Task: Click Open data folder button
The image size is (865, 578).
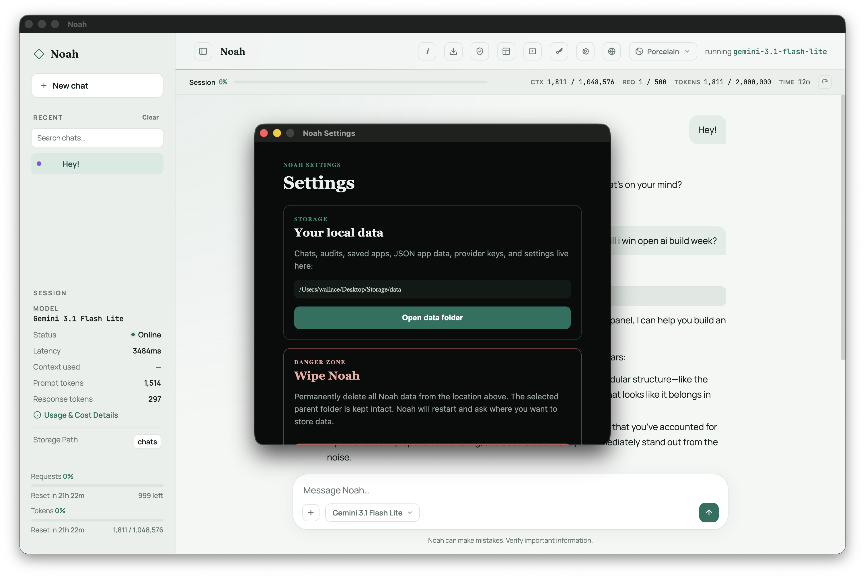Action: 432,317
